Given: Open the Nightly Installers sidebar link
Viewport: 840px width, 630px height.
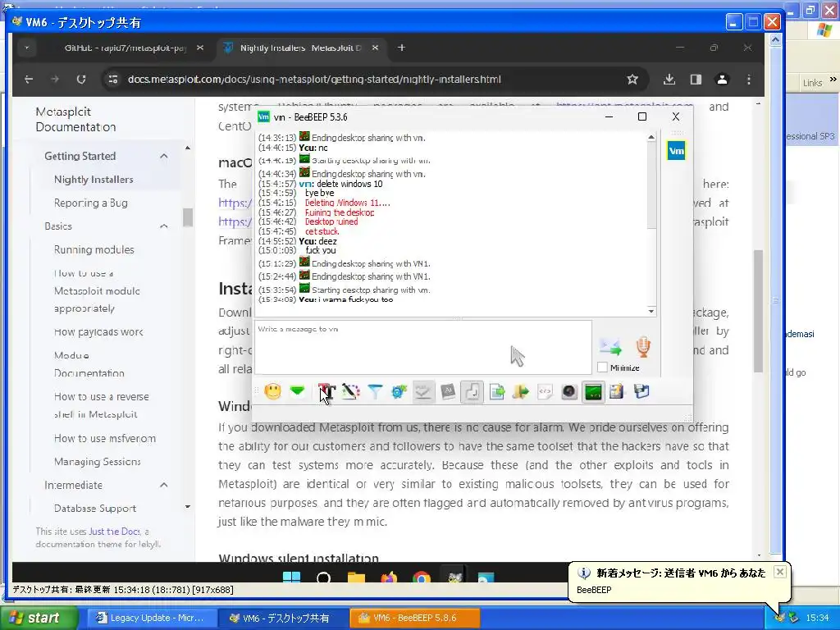Looking at the screenshot, I should pyautogui.click(x=94, y=180).
